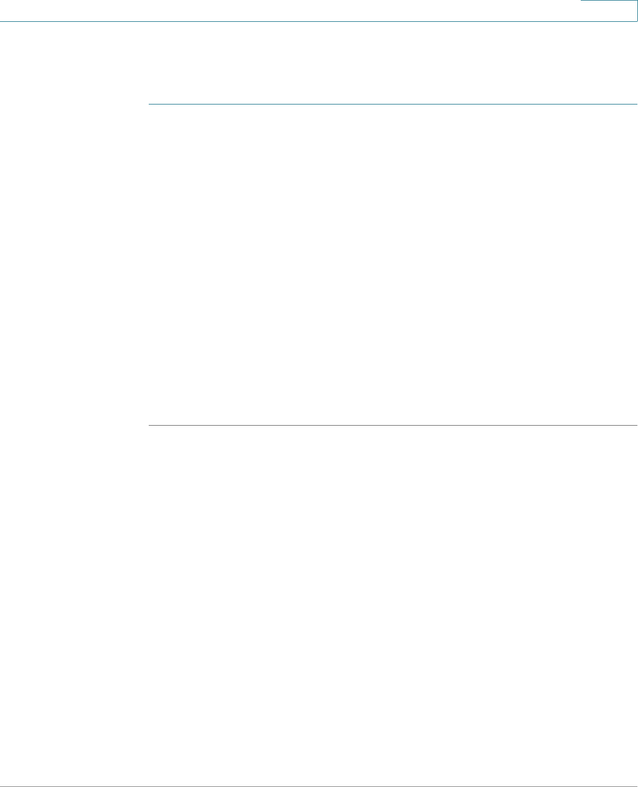
Task: Click the left end of the lower blue rule
Action: click(149, 425)
